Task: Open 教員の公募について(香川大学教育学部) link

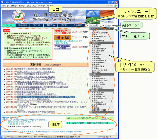Action: pyautogui.click(x=36, y=72)
